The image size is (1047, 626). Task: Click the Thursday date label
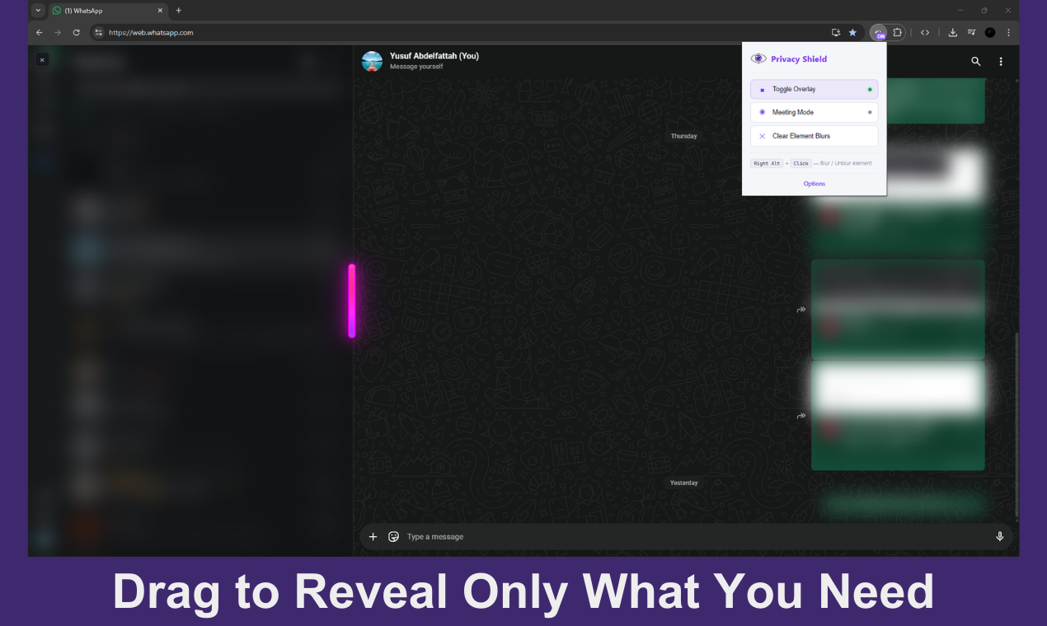point(683,136)
